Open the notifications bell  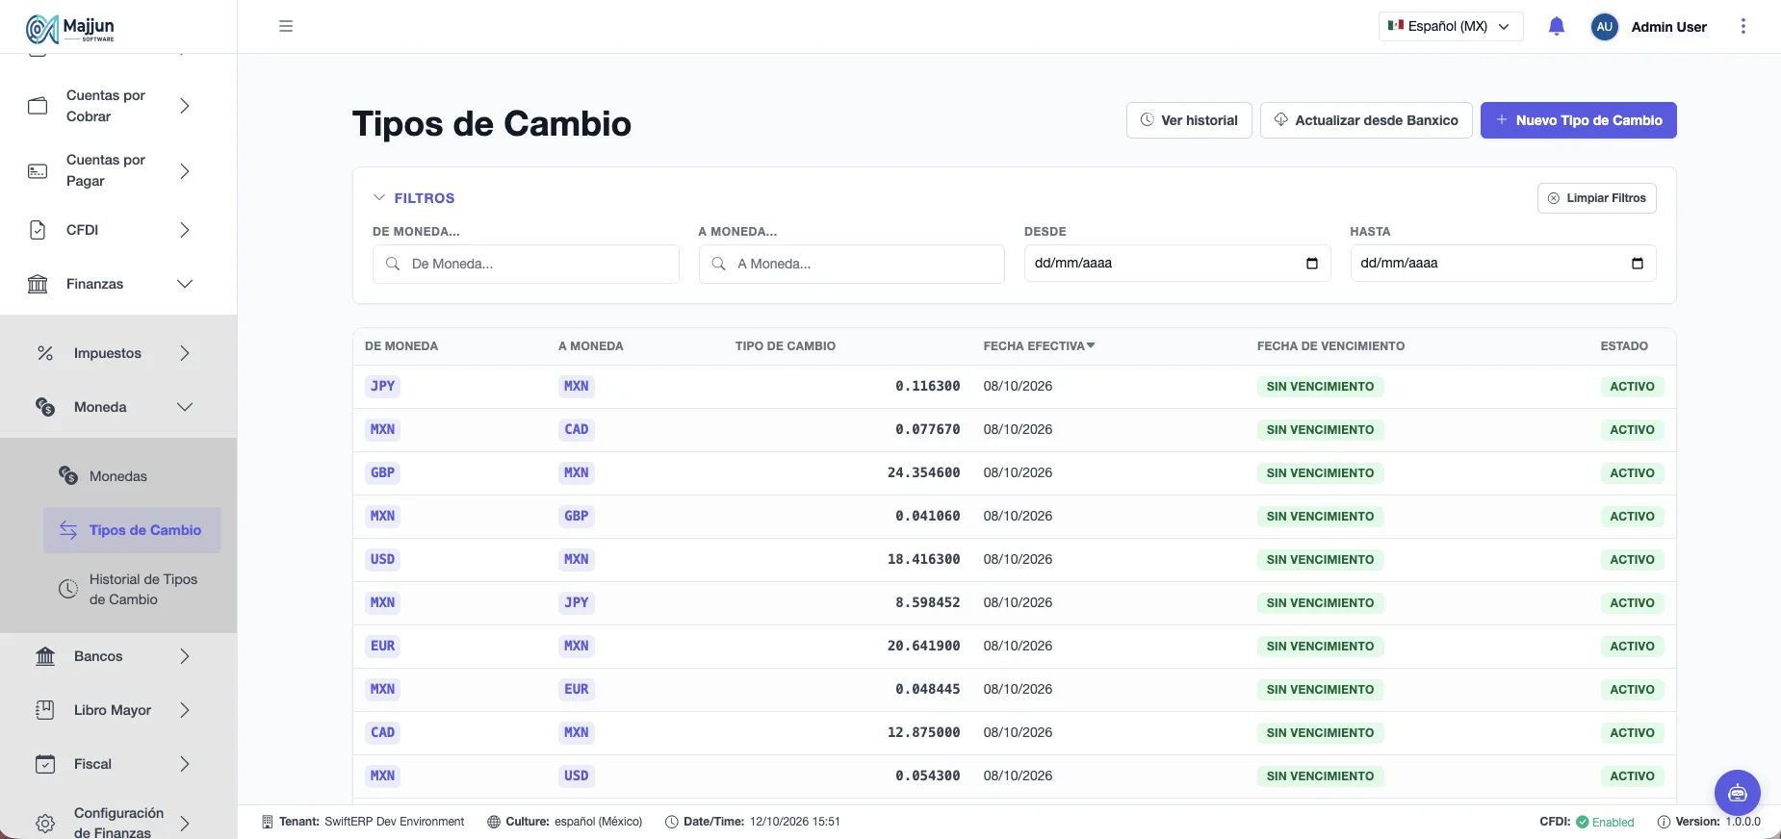coord(1557,26)
